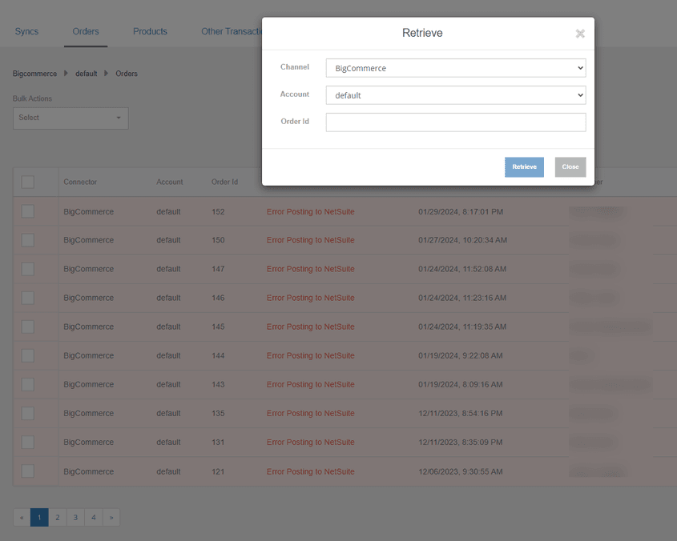Toggle the select-all checkbox in table header

pos(27,182)
